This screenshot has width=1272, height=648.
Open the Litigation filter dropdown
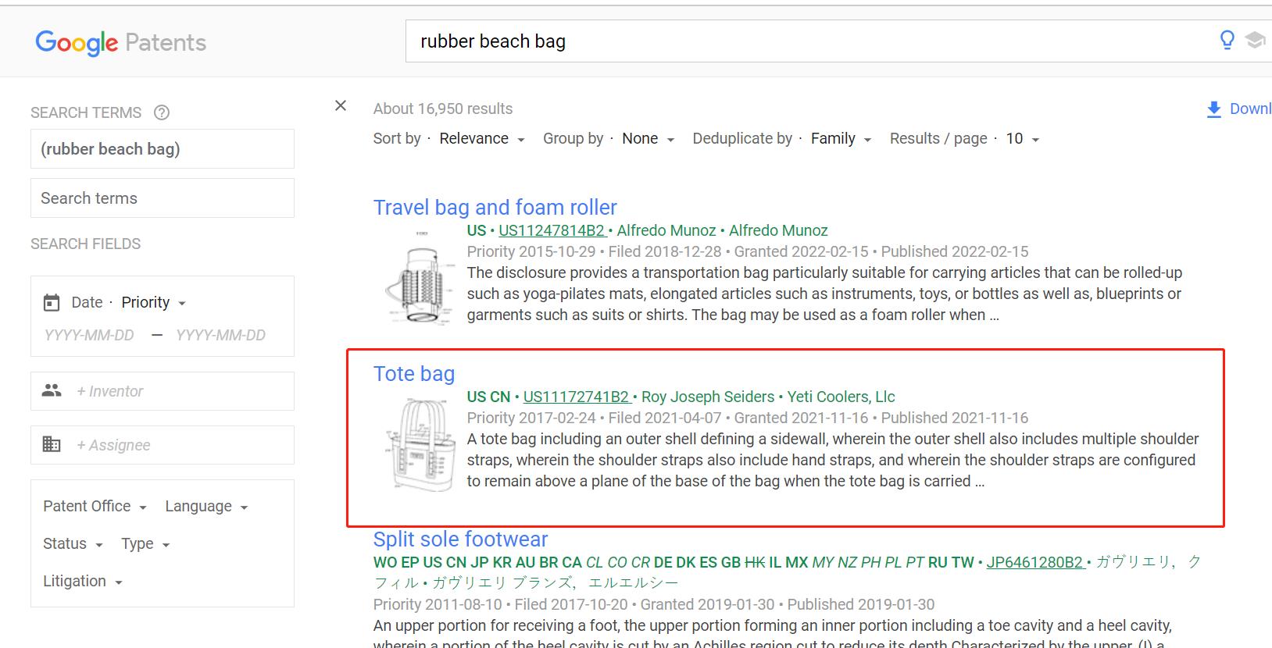83,581
